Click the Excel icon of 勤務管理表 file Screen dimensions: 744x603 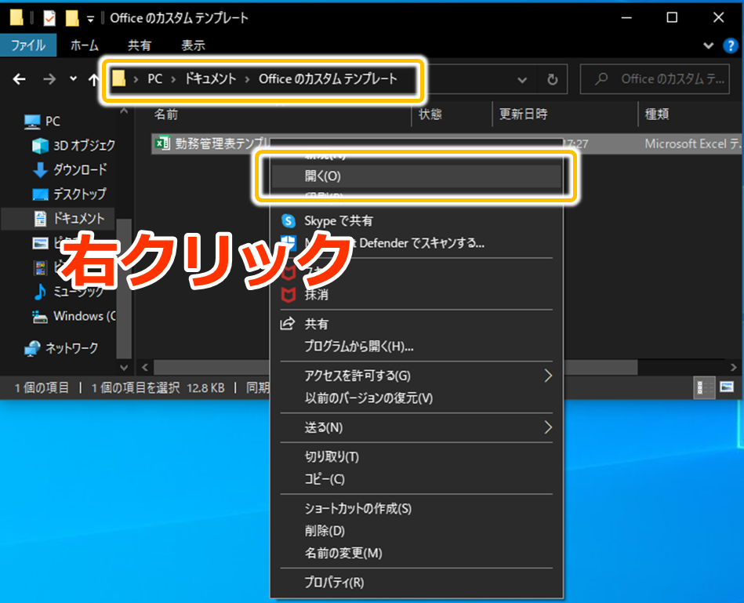point(162,143)
